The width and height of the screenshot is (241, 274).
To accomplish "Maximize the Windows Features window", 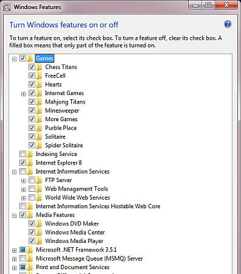I will coord(208,5).
